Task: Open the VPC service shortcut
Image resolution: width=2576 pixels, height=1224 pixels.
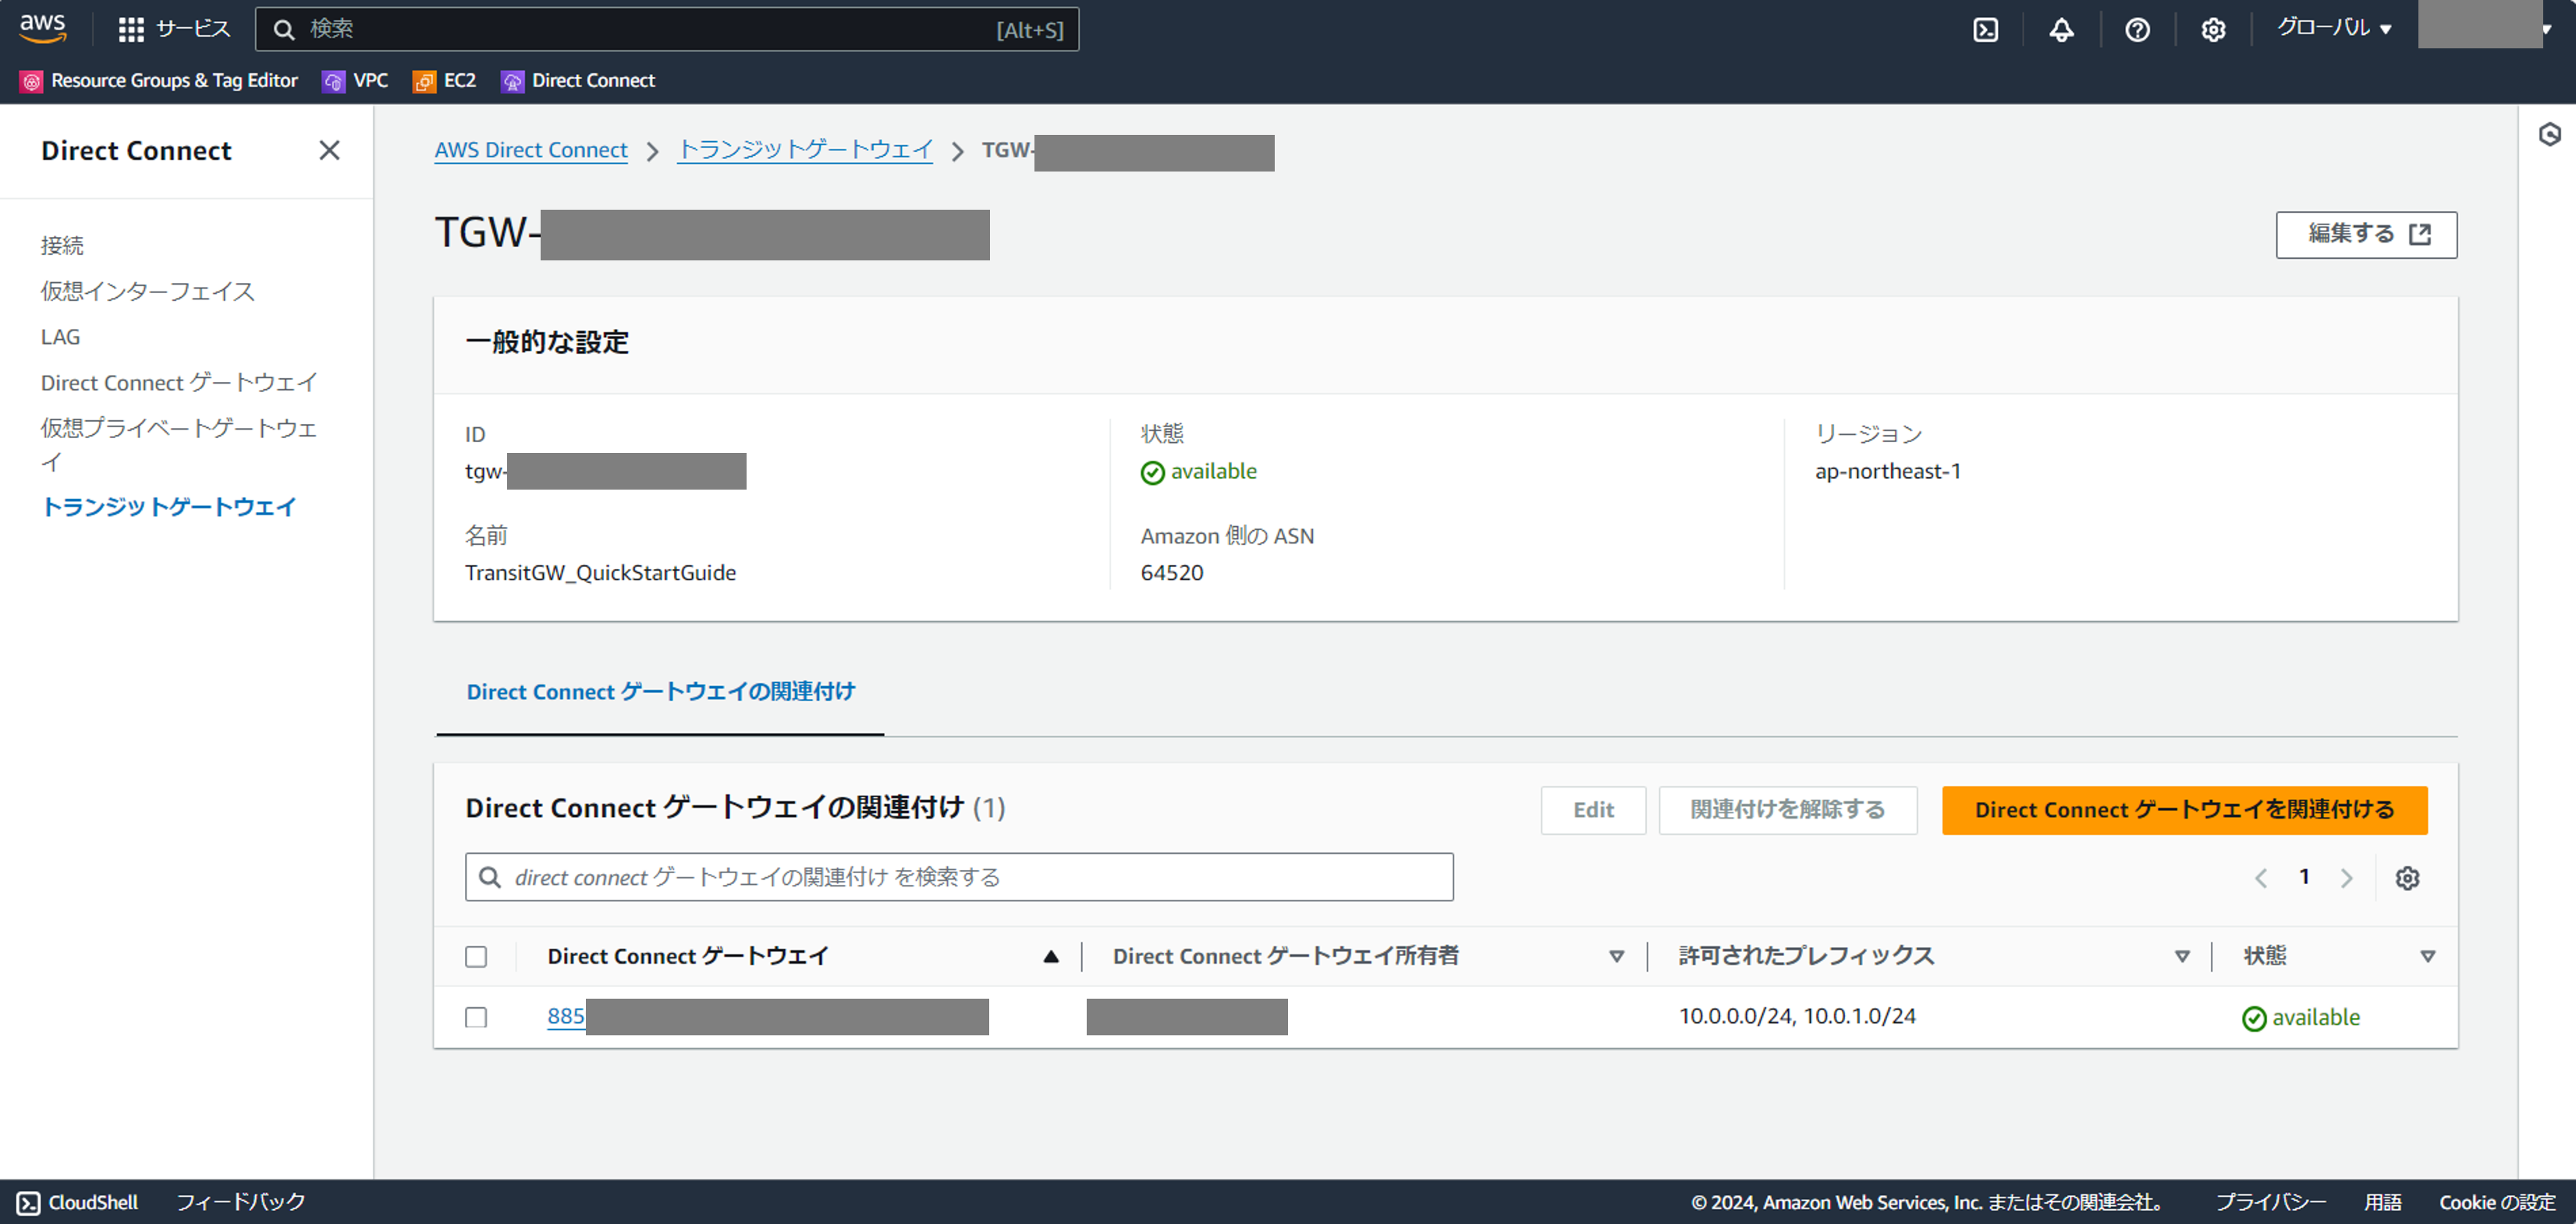Action: [x=355, y=81]
